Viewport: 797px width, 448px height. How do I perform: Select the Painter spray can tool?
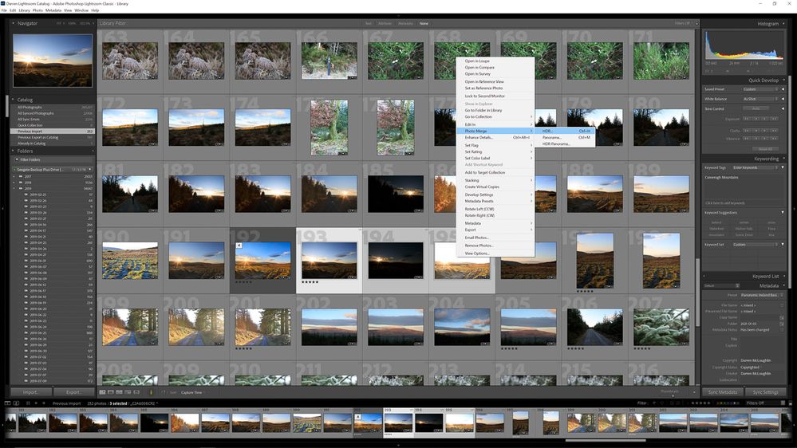tap(151, 392)
